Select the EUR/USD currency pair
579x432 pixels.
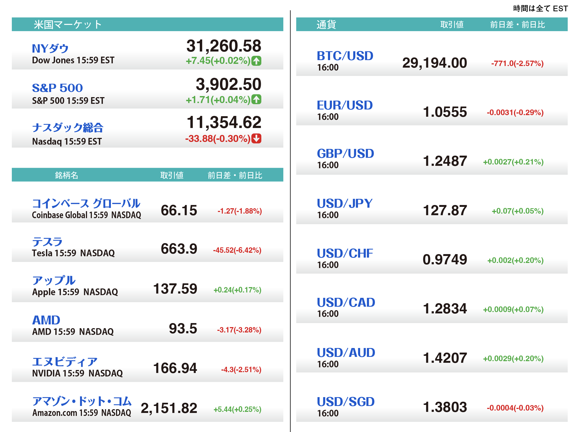click(345, 105)
